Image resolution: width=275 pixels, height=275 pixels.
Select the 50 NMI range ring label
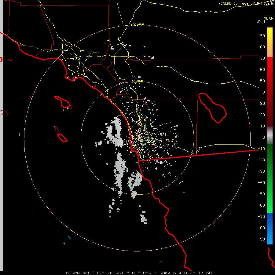pos(137,81)
